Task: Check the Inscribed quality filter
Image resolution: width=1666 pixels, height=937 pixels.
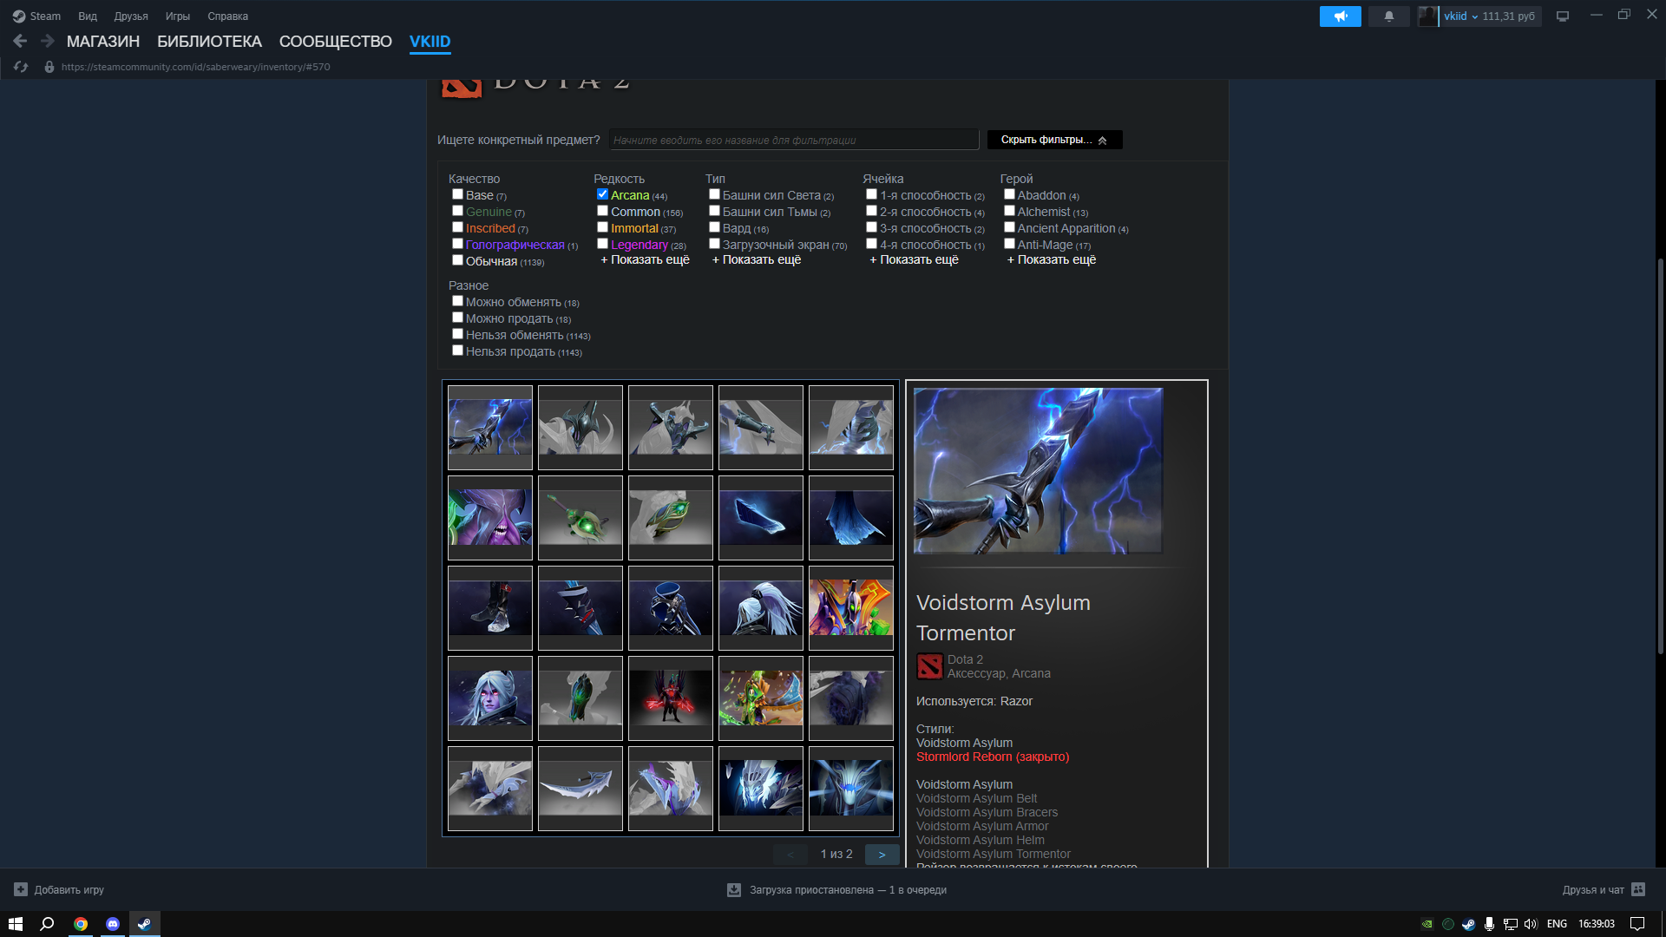Action: (457, 227)
